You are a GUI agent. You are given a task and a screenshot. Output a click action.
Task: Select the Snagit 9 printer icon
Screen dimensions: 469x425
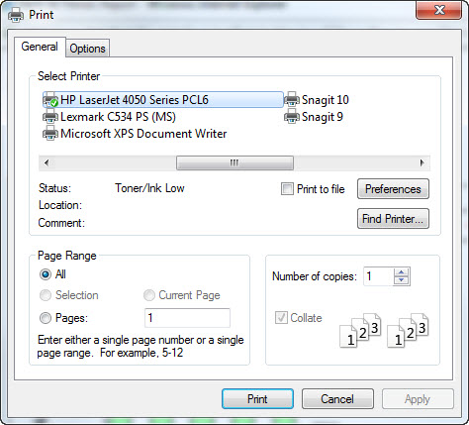click(292, 117)
